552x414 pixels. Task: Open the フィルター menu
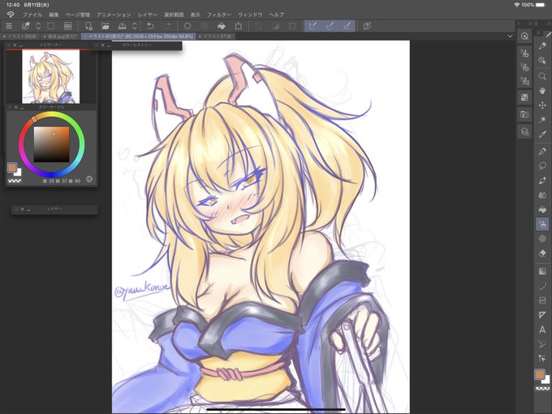pos(219,15)
